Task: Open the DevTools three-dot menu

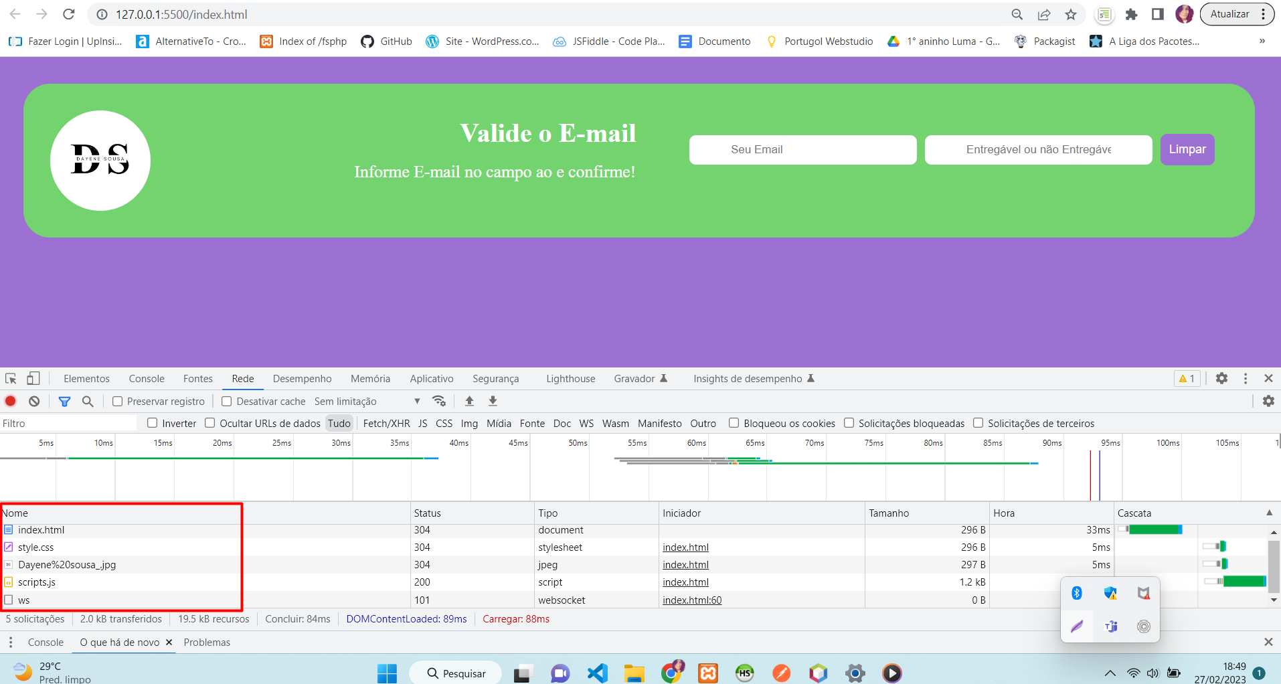Action: [x=1246, y=378]
